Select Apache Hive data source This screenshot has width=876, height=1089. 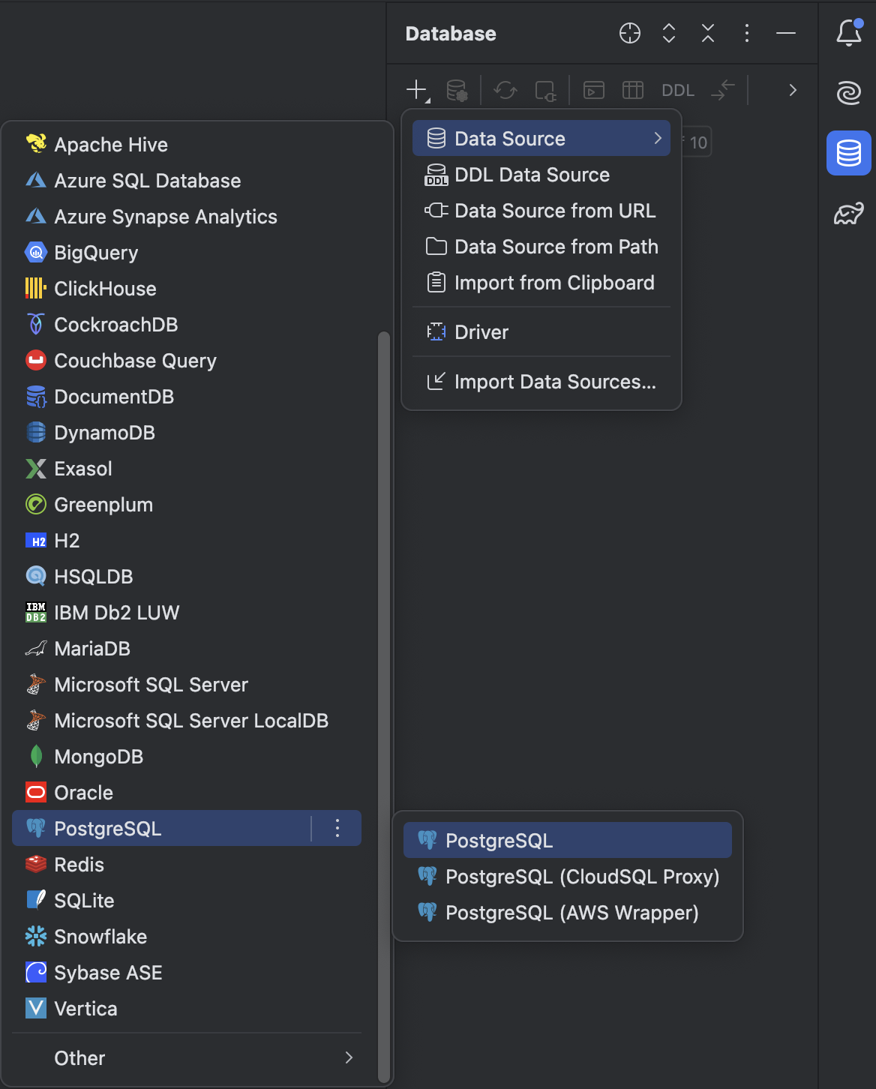coord(187,145)
